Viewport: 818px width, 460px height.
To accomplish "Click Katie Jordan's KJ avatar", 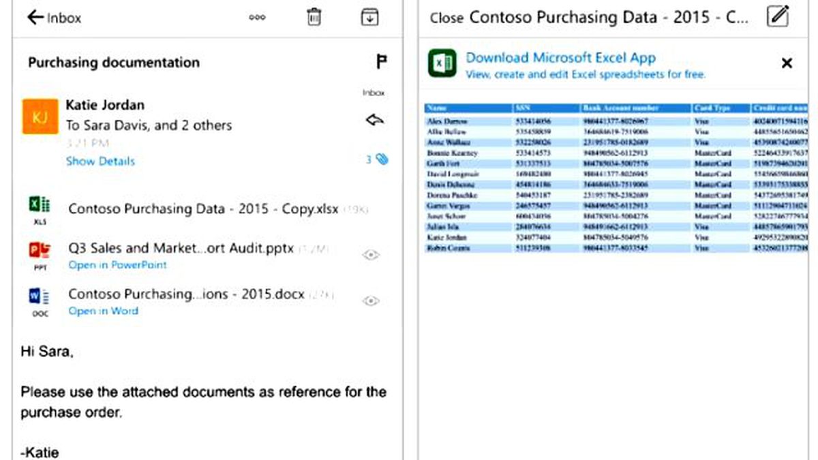I will [x=40, y=116].
